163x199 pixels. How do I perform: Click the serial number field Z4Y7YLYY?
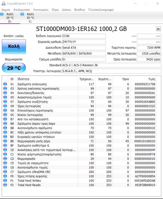(x=84, y=42)
